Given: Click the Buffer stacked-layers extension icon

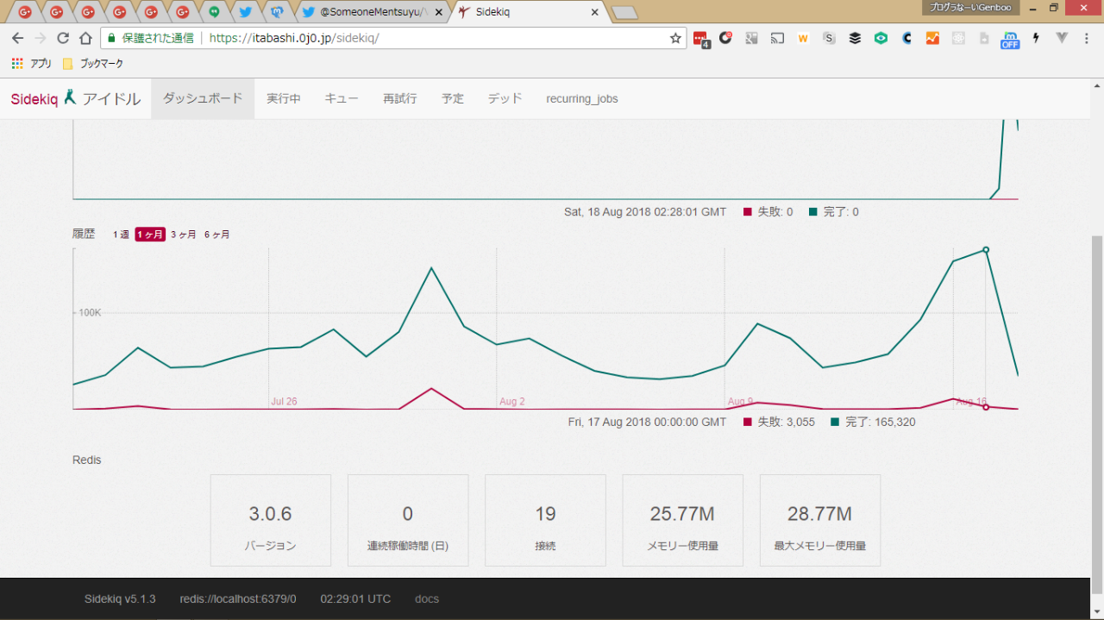Looking at the screenshot, I should [x=855, y=38].
